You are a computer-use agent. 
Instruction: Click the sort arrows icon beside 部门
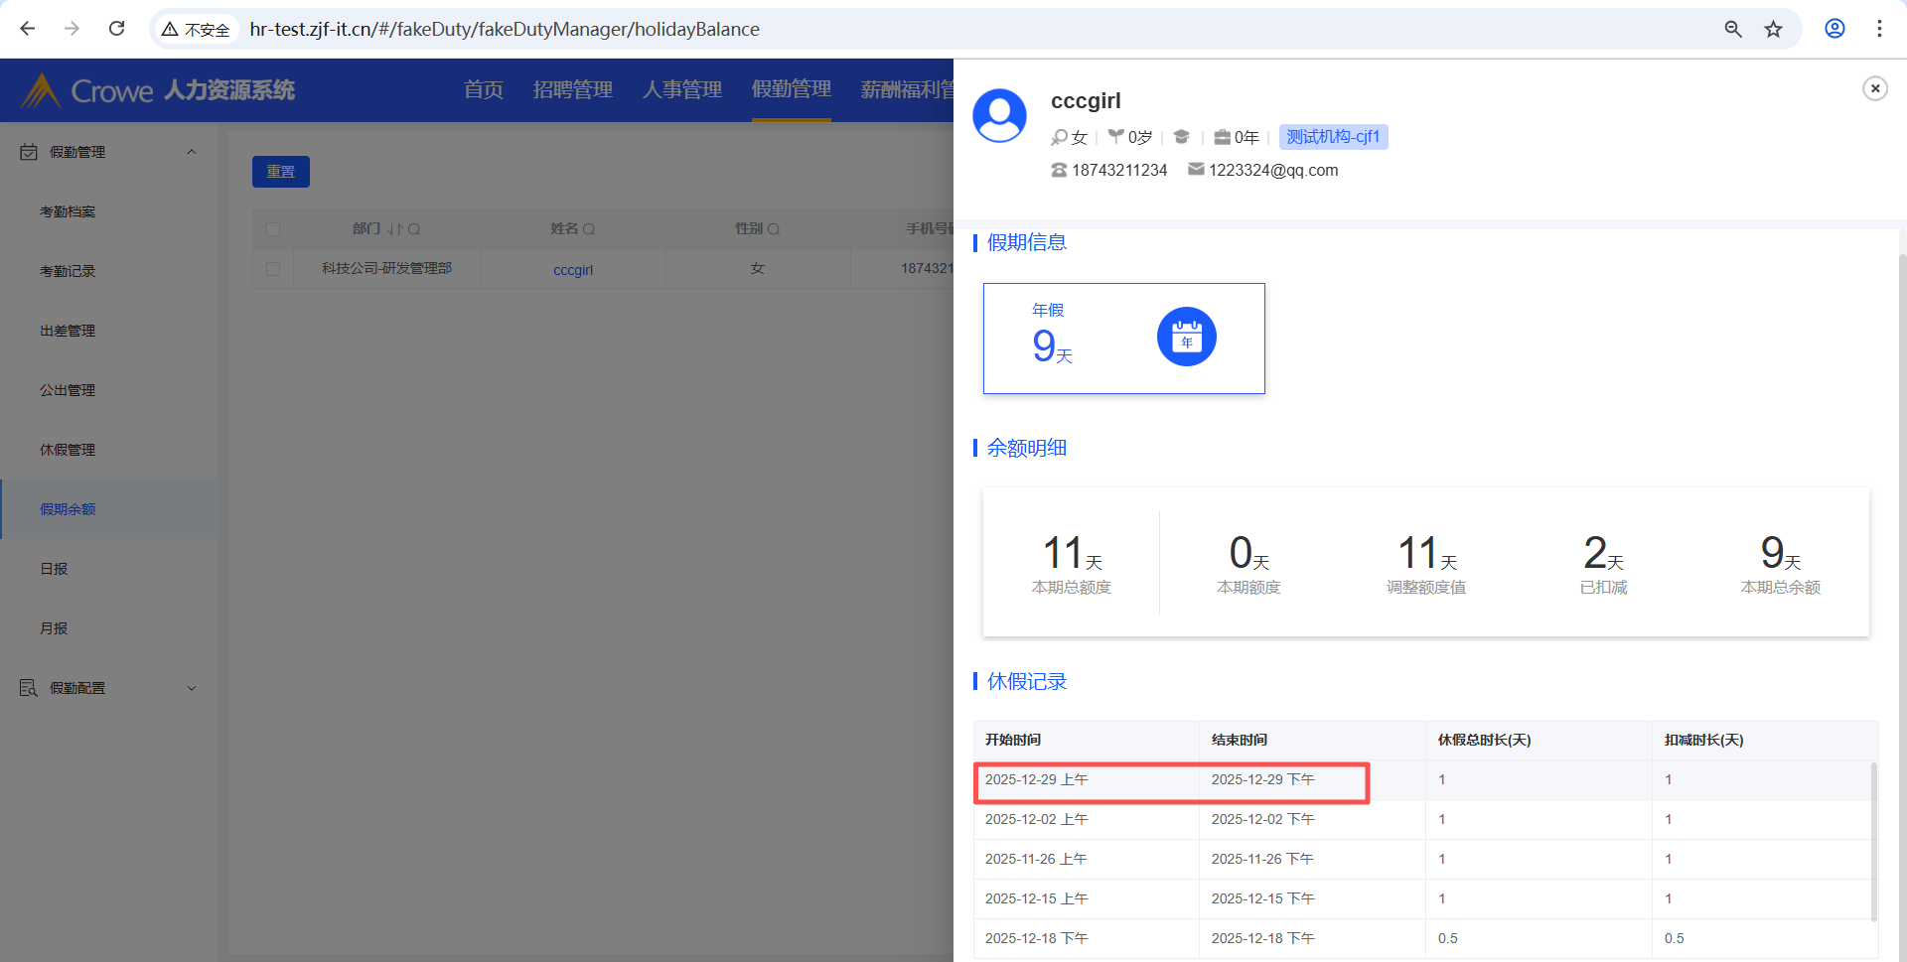394,229
